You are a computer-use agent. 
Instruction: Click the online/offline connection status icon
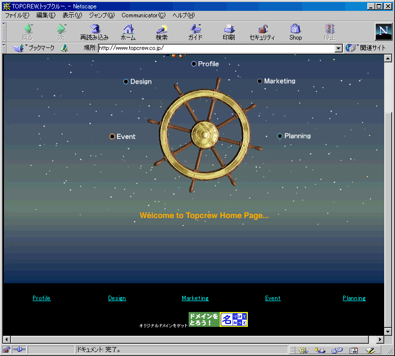19,350
